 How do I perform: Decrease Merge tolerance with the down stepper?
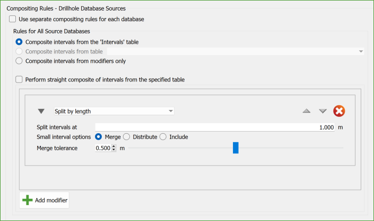[114, 150]
